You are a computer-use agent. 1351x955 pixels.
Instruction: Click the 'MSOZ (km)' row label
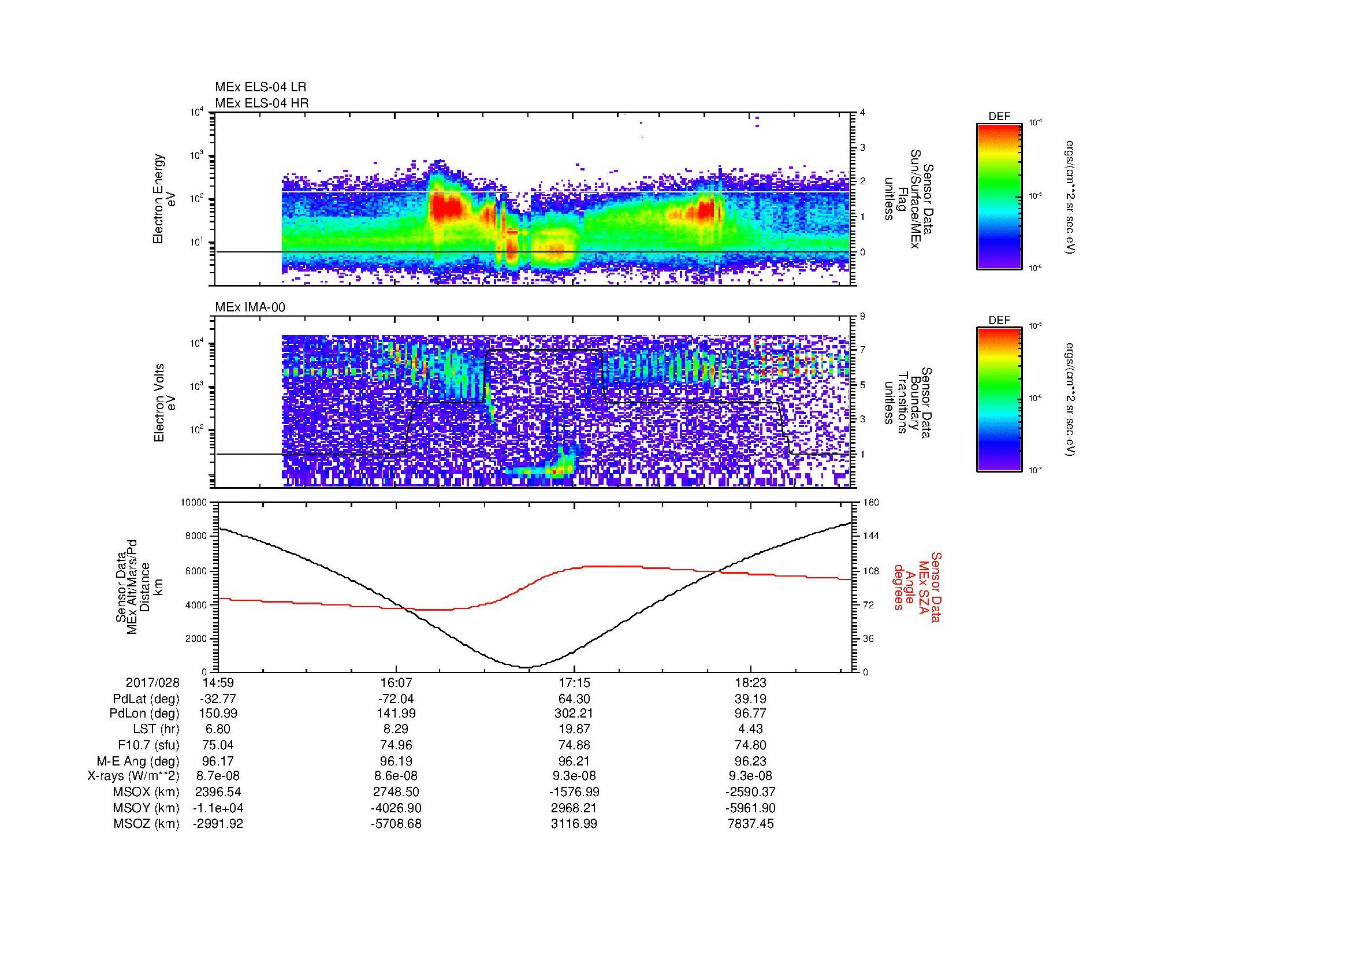click(146, 824)
